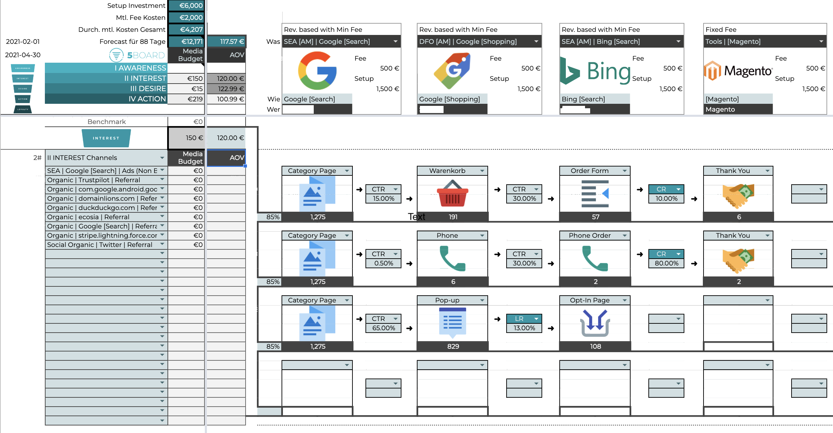
Task: Click the selected AOV header cell
Action: pyautogui.click(x=226, y=158)
